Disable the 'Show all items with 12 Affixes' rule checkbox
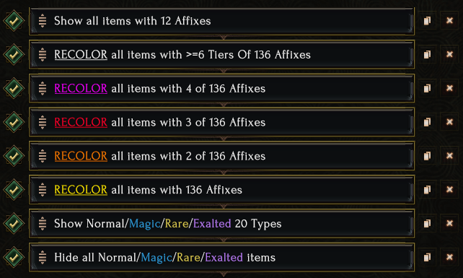The height and width of the screenshot is (278, 463). pos(14,21)
